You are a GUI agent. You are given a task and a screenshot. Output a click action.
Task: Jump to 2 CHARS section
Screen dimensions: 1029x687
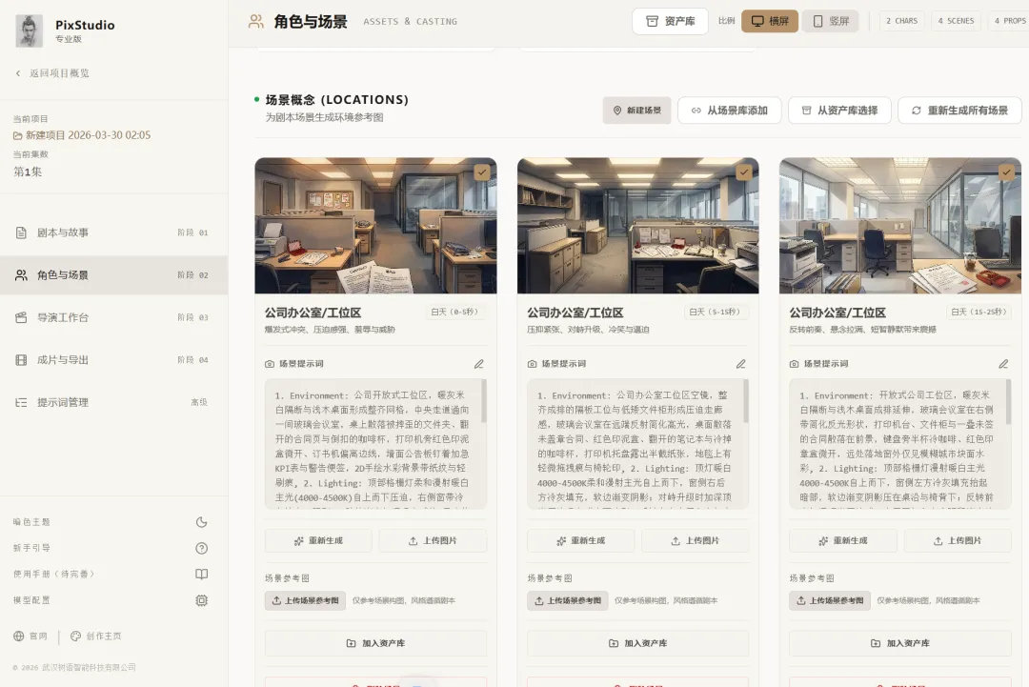pos(901,21)
